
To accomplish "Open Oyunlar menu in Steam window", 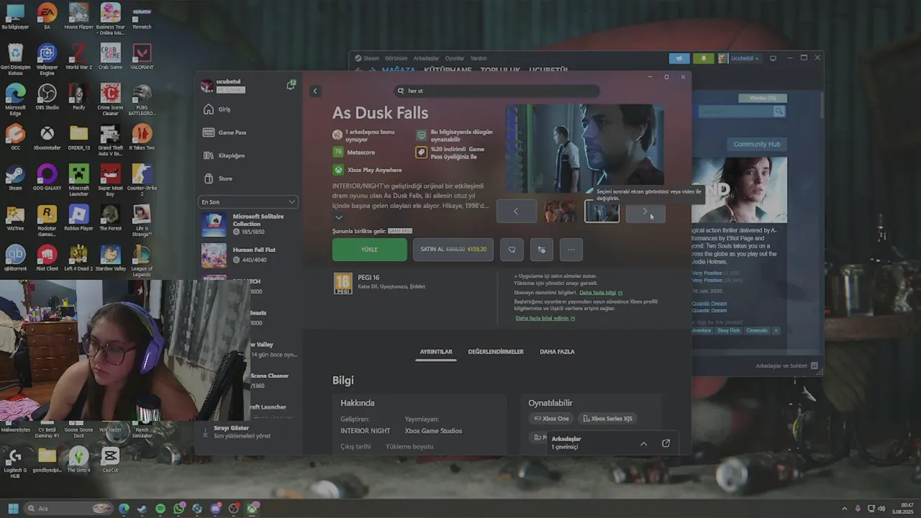I will tap(455, 58).
